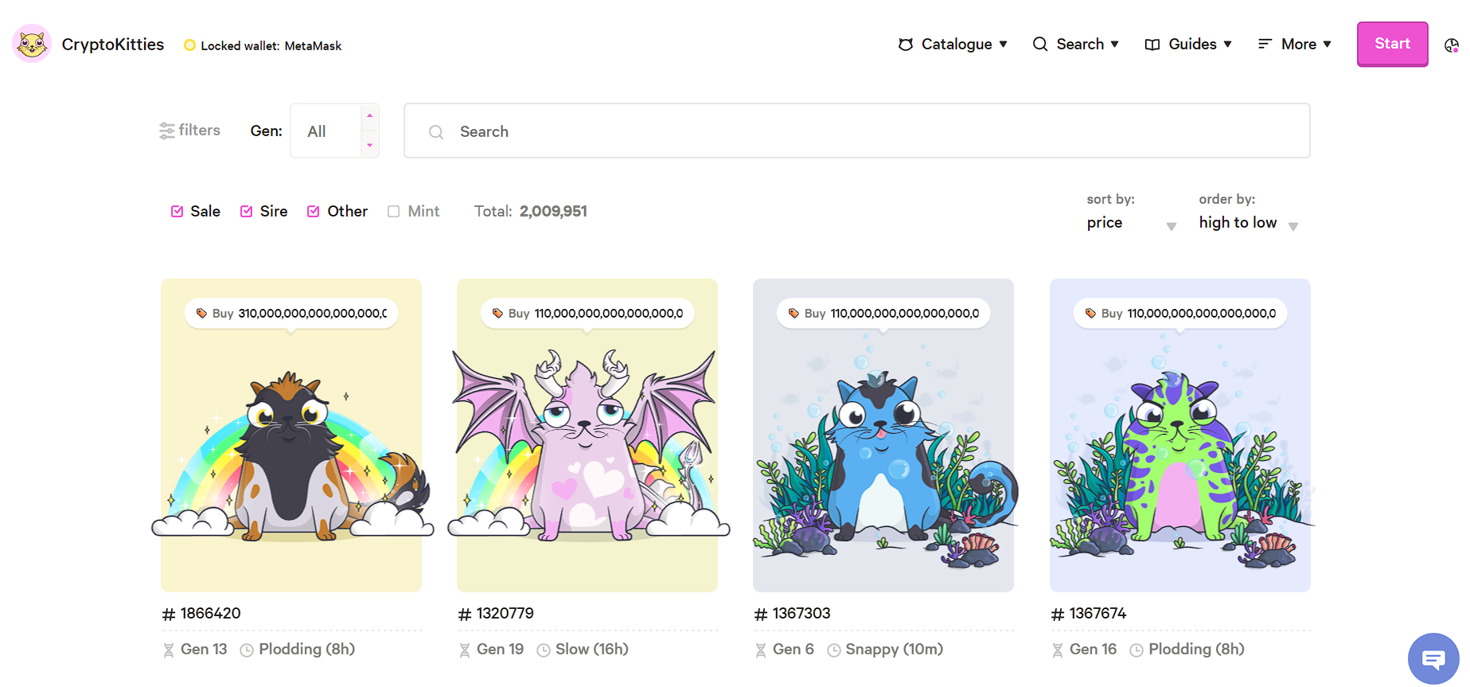Click the Gen 16 DNA icon

coord(1058,650)
